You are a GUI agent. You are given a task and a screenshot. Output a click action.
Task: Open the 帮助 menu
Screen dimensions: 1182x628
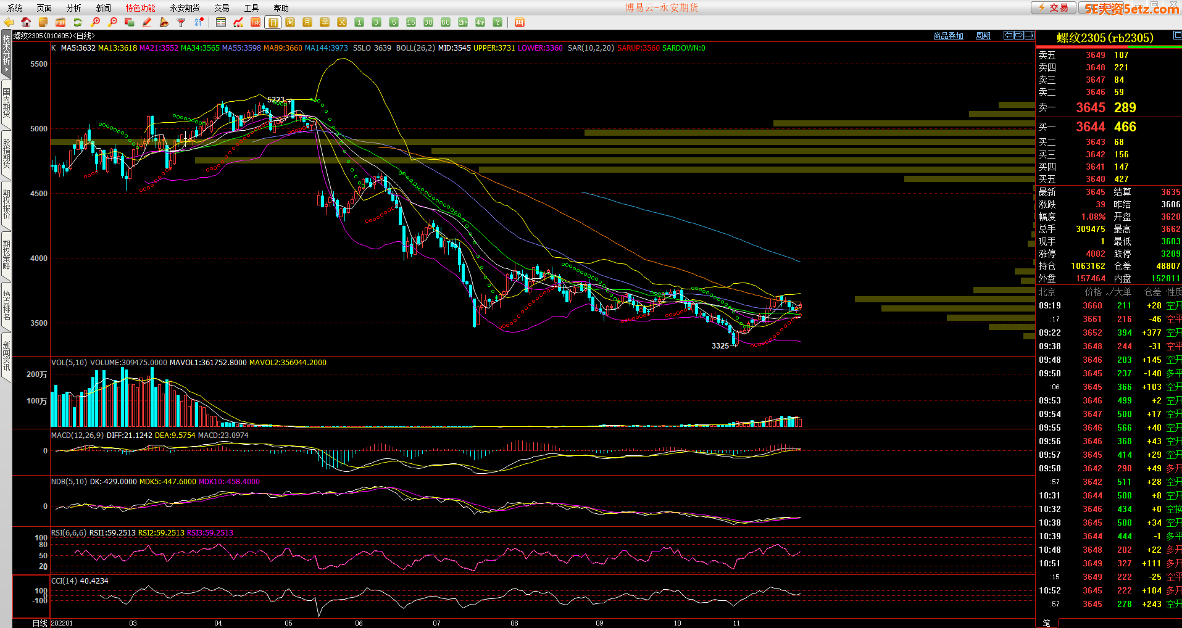click(x=281, y=8)
